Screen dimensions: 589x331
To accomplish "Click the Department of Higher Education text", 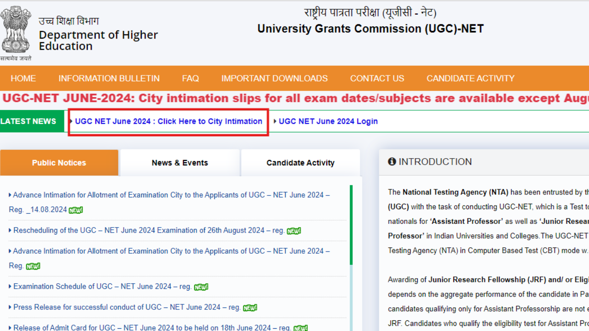I will (98, 40).
